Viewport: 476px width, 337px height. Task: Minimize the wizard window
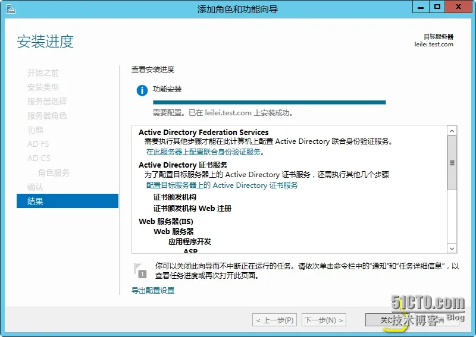(421, 7)
